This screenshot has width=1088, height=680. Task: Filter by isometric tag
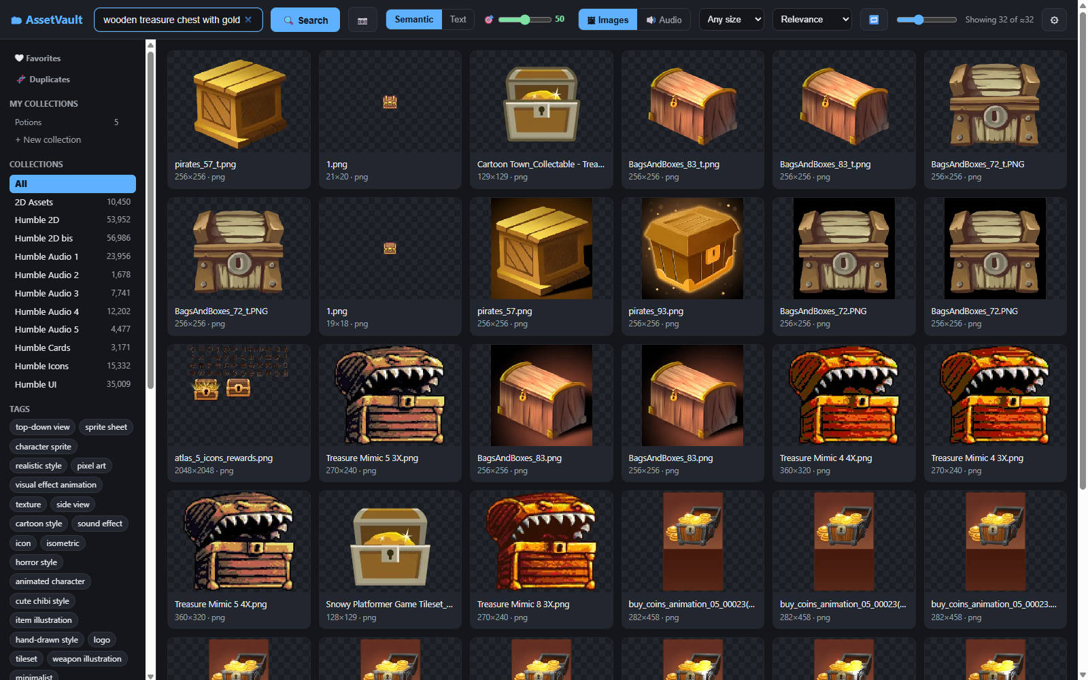[63, 543]
